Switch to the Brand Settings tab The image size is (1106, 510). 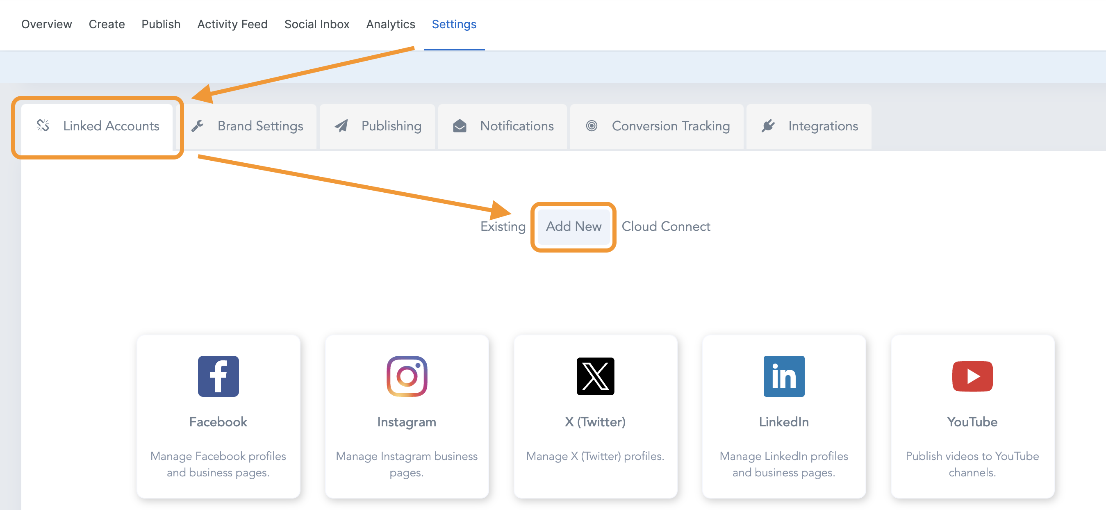point(260,126)
